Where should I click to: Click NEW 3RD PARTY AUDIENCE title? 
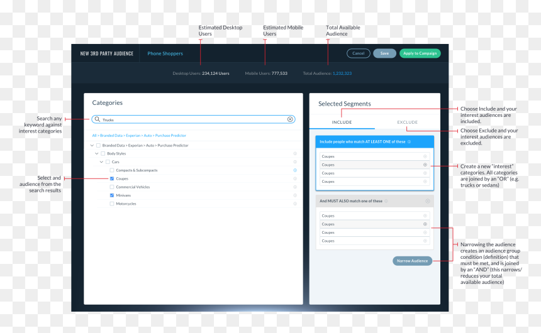pyautogui.click(x=106, y=53)
